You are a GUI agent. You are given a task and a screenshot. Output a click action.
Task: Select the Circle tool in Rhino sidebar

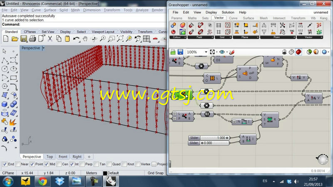coord(5,69)
